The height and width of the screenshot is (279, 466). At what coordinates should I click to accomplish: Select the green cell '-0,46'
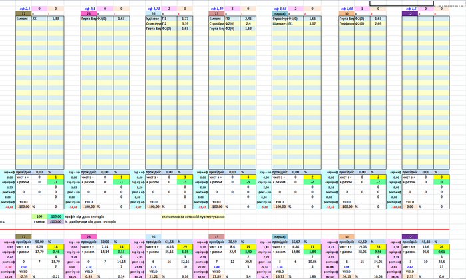click(55, 252)
